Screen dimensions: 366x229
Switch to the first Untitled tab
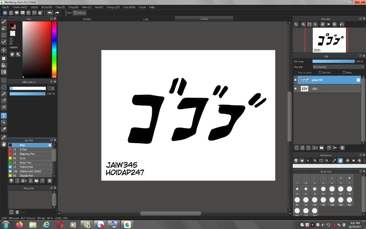[x=87, y=19]
